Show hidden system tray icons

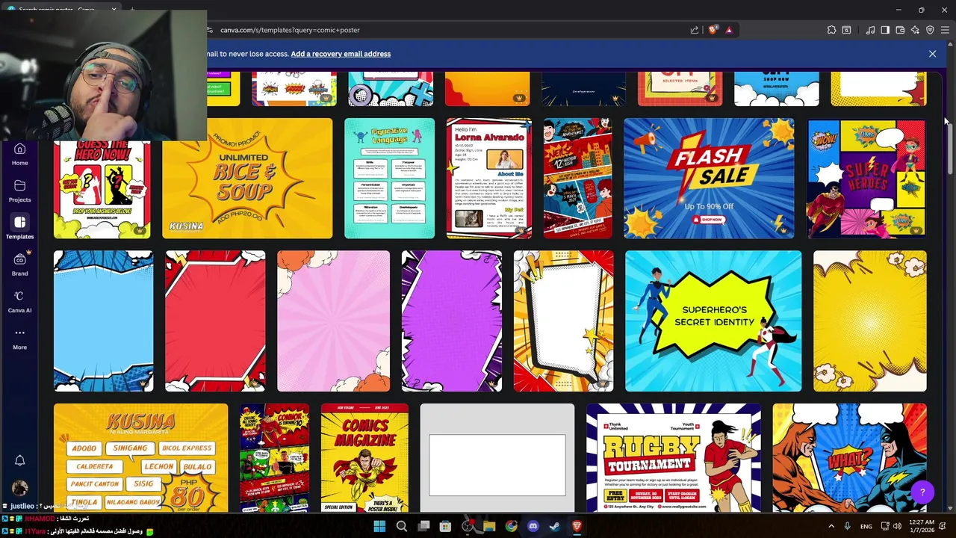point(831,526)
